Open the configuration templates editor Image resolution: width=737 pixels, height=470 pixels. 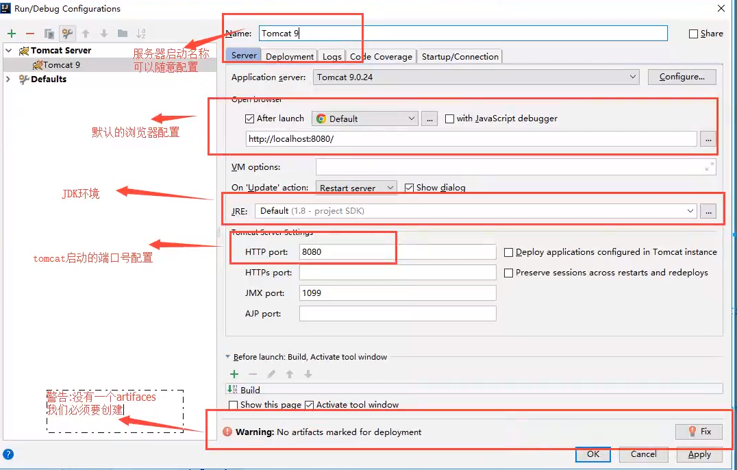(66, 33)
